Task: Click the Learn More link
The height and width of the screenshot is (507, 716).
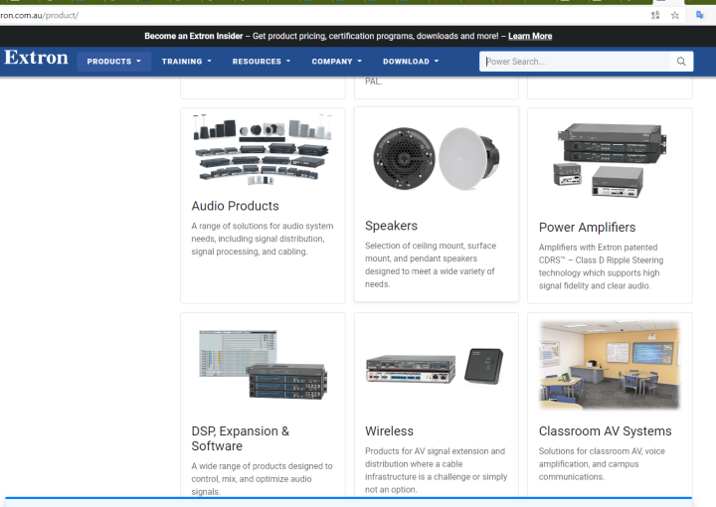Action: coord(530,36)
